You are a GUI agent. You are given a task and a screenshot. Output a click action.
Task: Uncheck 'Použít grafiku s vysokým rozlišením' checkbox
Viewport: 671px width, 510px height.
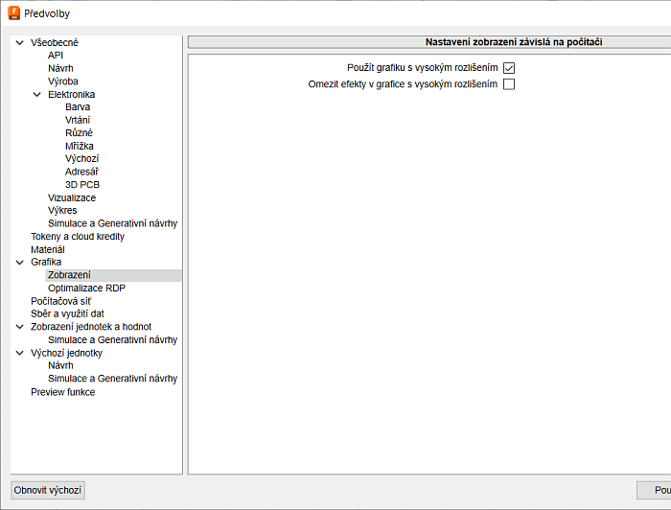pos(509,68)
